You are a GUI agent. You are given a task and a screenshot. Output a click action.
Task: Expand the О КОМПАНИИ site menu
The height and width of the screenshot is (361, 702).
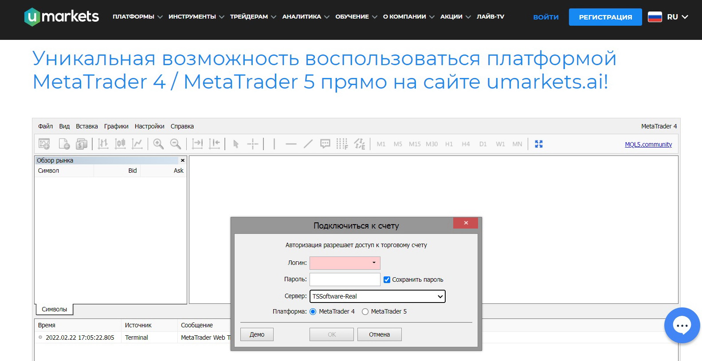tap(409, 17)
